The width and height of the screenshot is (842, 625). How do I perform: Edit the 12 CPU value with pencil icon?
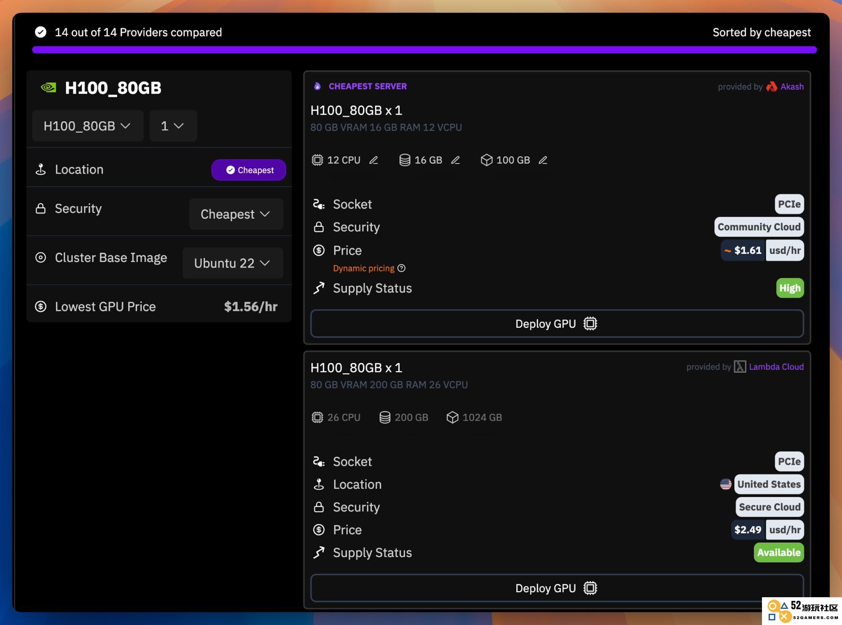coord(374,160)
